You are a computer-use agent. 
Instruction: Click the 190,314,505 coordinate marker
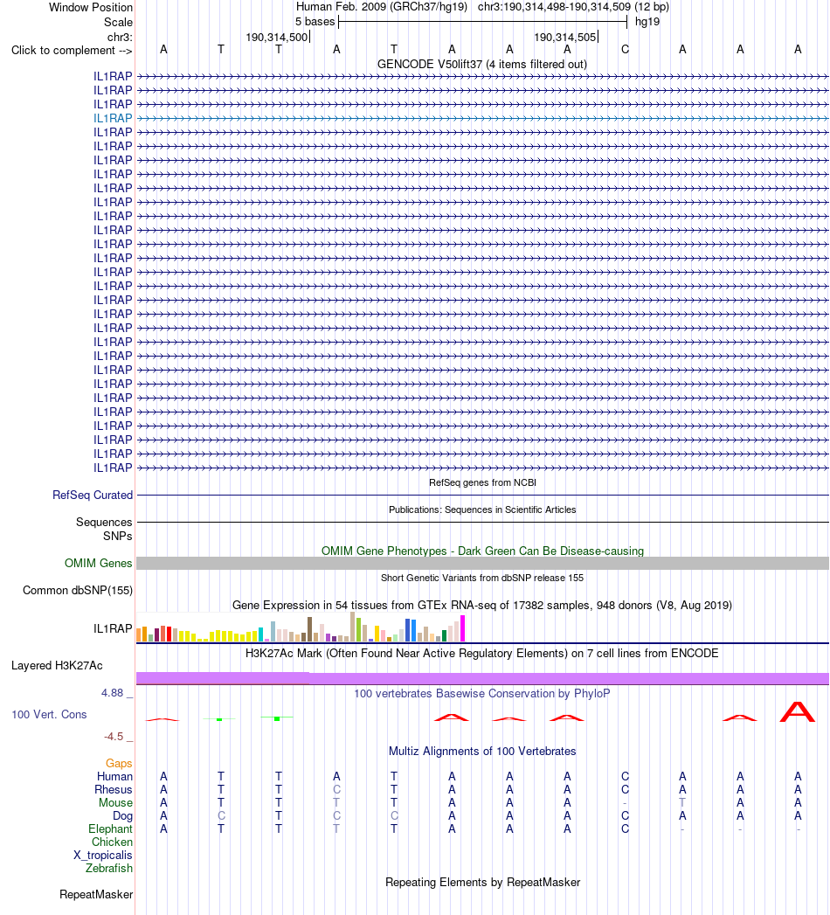[565, 38]
